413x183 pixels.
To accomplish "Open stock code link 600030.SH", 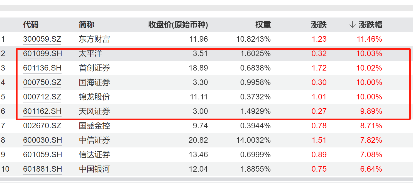I will tap(42, 140).
